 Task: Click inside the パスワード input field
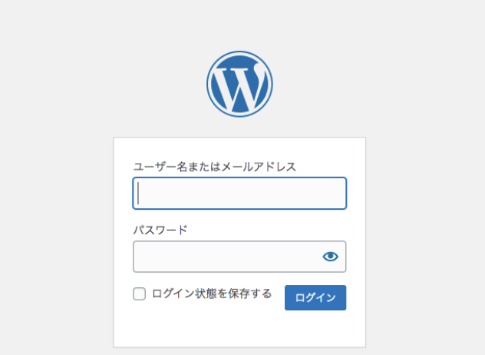[226, 257]
